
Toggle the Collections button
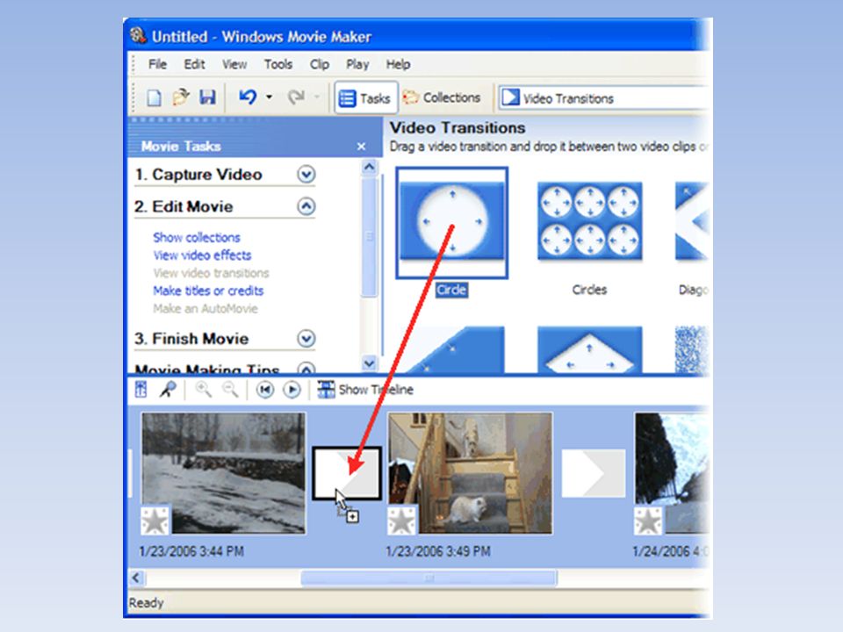pyautogui.click(x=442, y=97)
